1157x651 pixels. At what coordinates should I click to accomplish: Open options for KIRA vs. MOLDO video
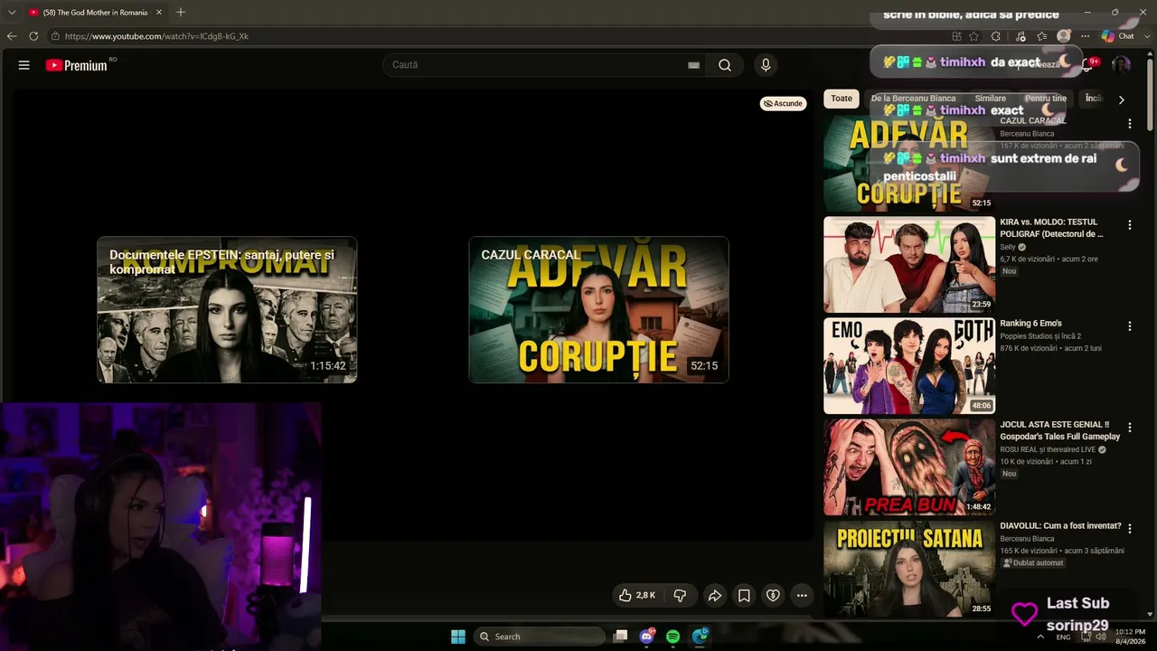point(1129,225)
